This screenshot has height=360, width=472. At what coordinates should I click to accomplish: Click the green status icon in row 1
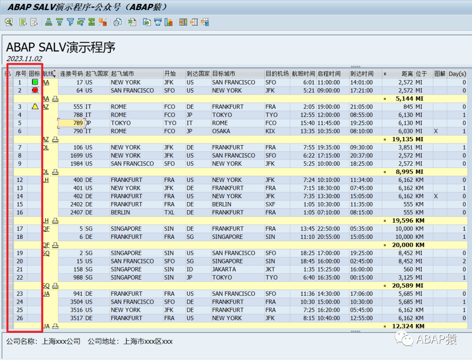(x=35, y=82)
